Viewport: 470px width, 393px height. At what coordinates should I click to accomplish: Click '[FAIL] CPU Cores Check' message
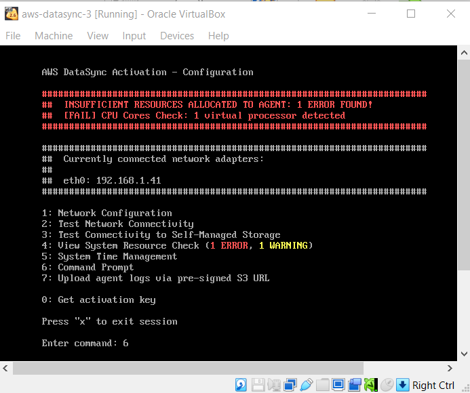205,115
